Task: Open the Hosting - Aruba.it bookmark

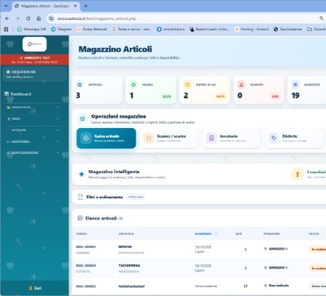Action: tap(252, 29)
